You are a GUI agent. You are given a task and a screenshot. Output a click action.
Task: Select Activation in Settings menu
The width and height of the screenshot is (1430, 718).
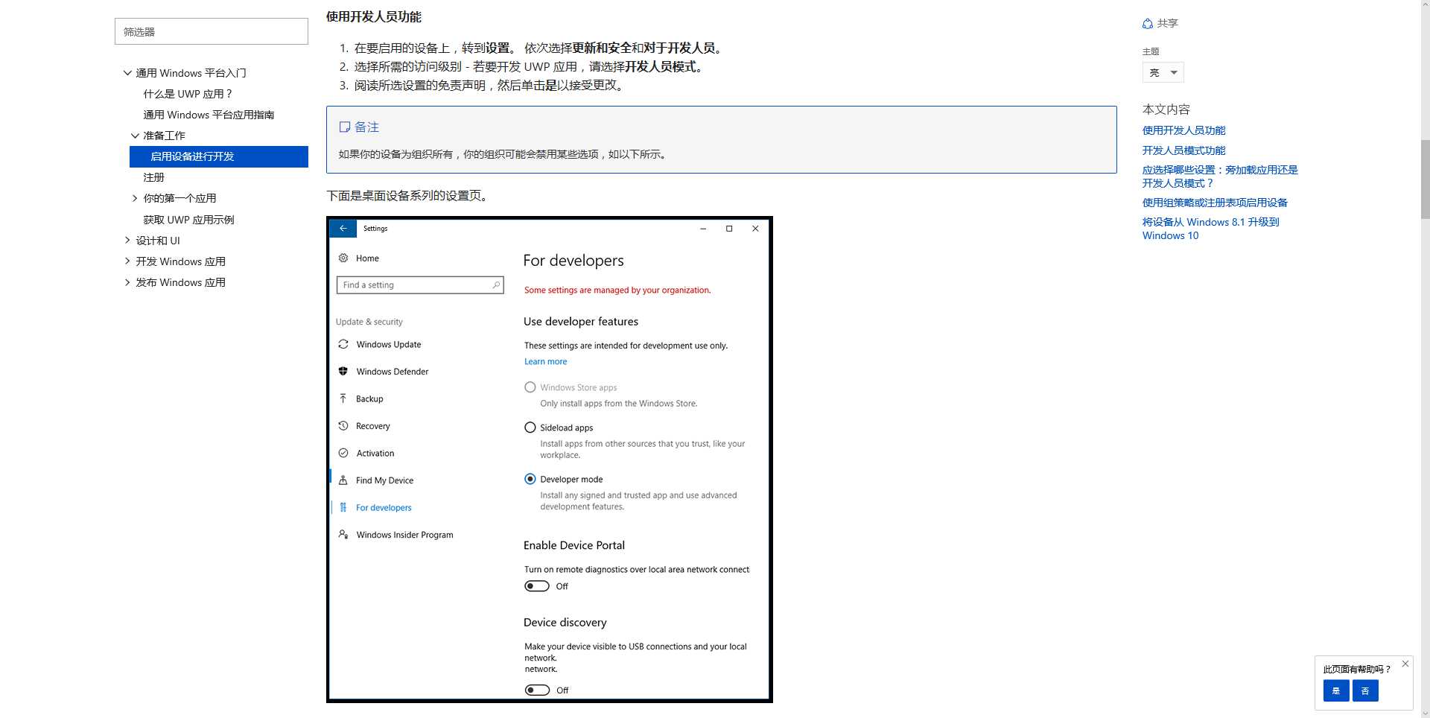(x=375, y=453)
